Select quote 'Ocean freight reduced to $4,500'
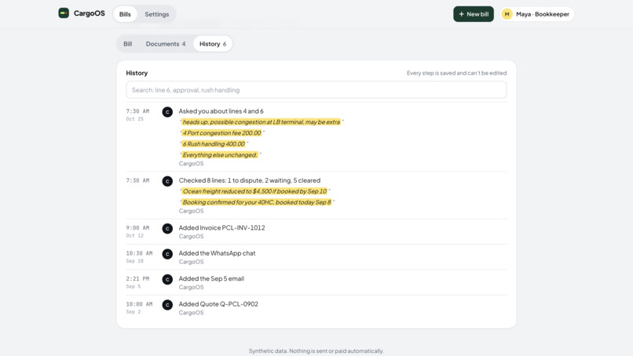Viewport: 633px width, 356px height. [254, 191]
